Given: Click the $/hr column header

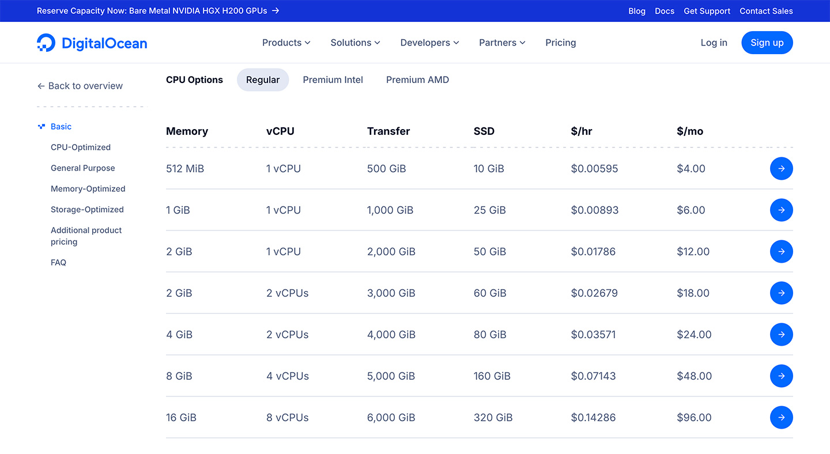Looking at the screenshot, I should (x=582, y=131).
